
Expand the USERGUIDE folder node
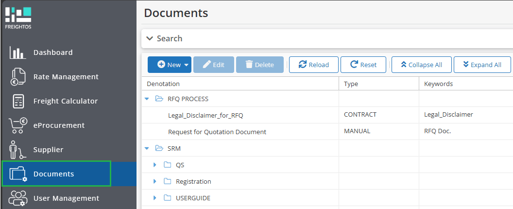155,198
